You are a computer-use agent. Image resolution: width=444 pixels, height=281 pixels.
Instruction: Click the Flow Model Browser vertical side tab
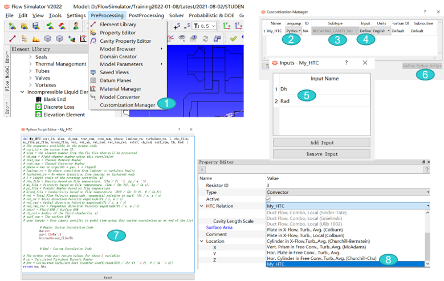point(7,71)
